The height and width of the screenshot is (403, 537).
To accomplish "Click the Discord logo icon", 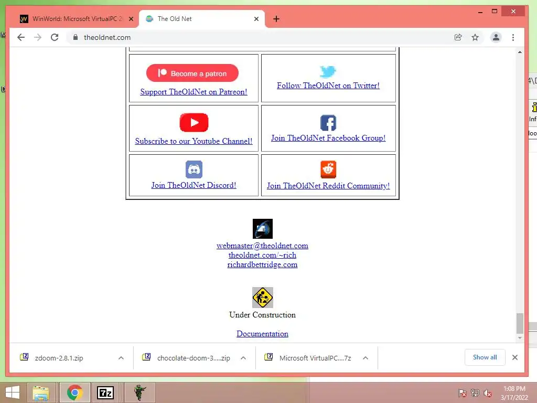I will pos(194,169).
